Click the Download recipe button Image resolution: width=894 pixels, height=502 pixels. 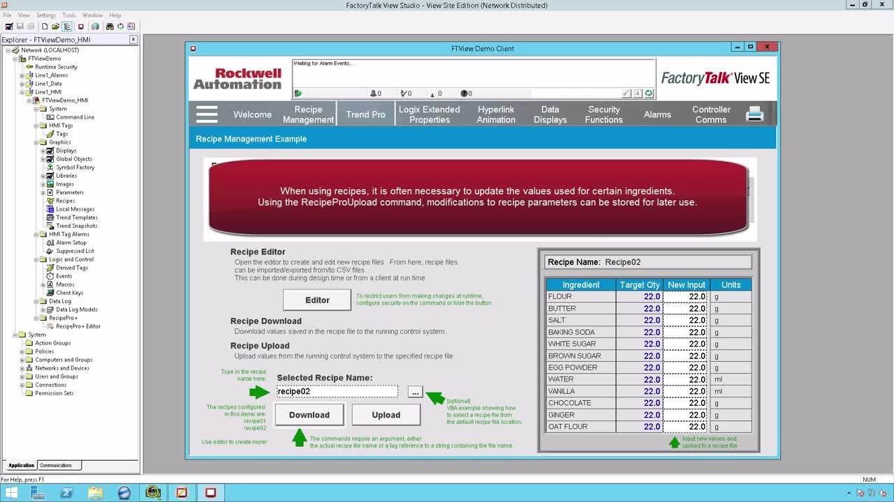click(309, 415)
